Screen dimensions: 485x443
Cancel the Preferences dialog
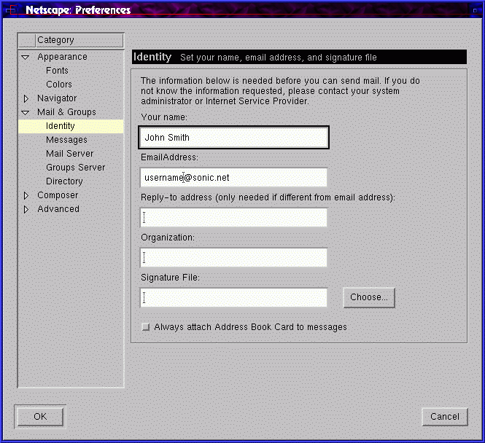tap(445, 417)
